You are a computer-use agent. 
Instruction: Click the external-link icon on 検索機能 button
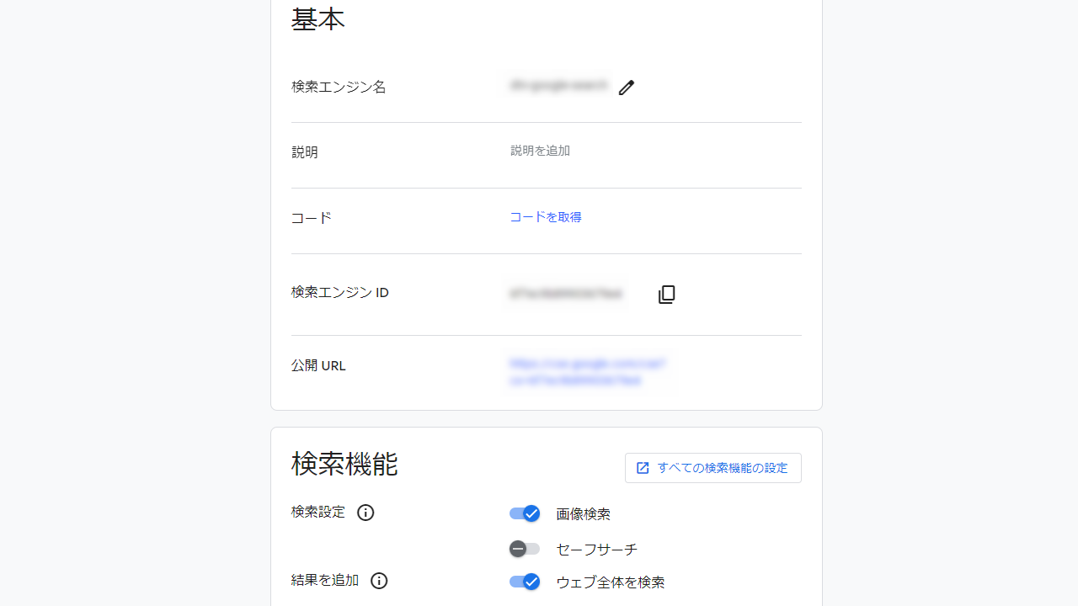click(x=643, y=468)
